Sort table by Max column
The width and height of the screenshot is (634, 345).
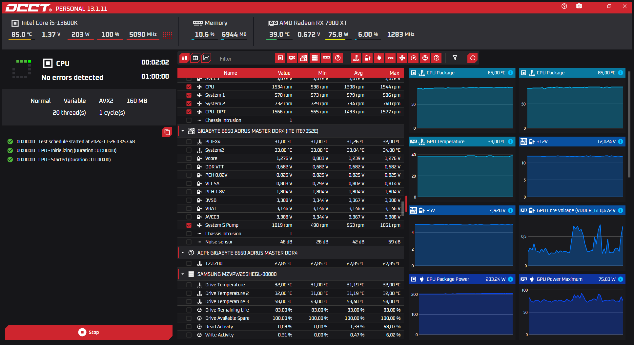(x=394, y=73)
